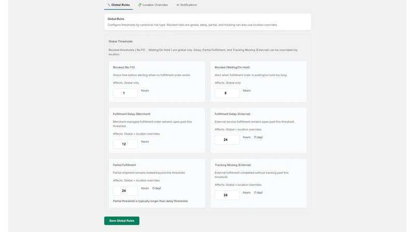
Task: Click the "Global Thresholds" heading
Action: 121,41
